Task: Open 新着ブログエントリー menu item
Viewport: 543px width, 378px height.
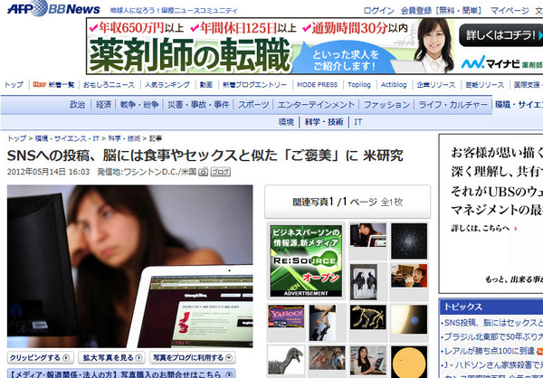Action: [254, 84]
